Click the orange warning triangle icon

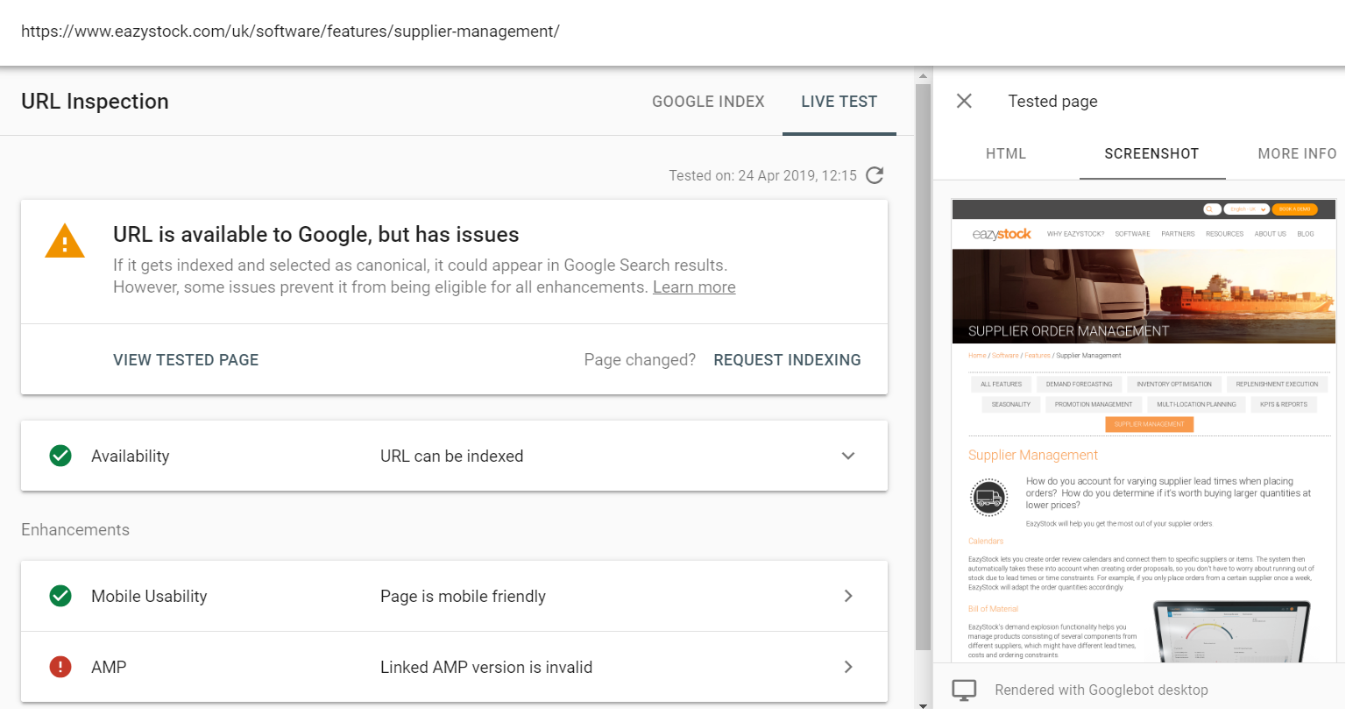(x=65, y=241)
